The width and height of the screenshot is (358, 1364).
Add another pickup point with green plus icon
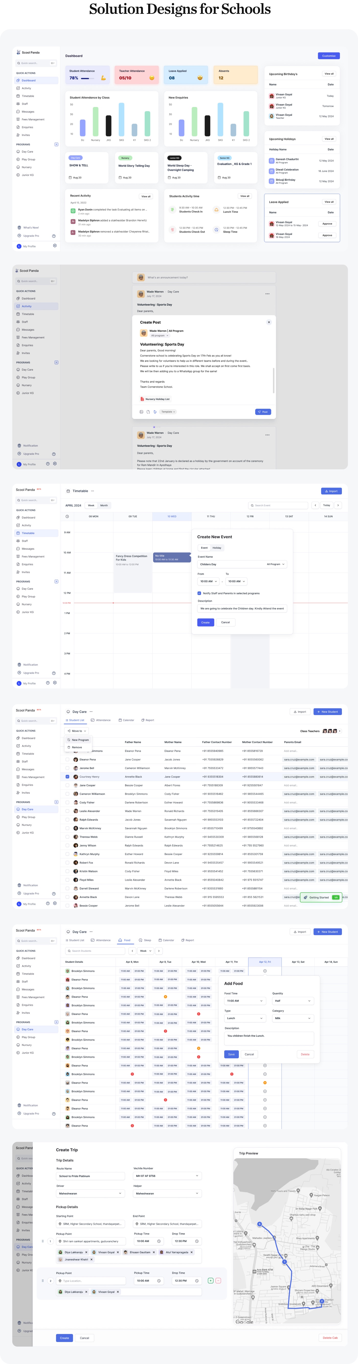coord(210,1281)
